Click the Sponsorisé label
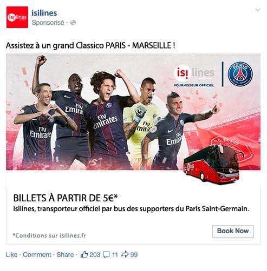 (48, 23)
